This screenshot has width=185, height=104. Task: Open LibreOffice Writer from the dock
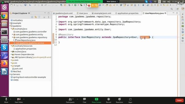[4, 71]
